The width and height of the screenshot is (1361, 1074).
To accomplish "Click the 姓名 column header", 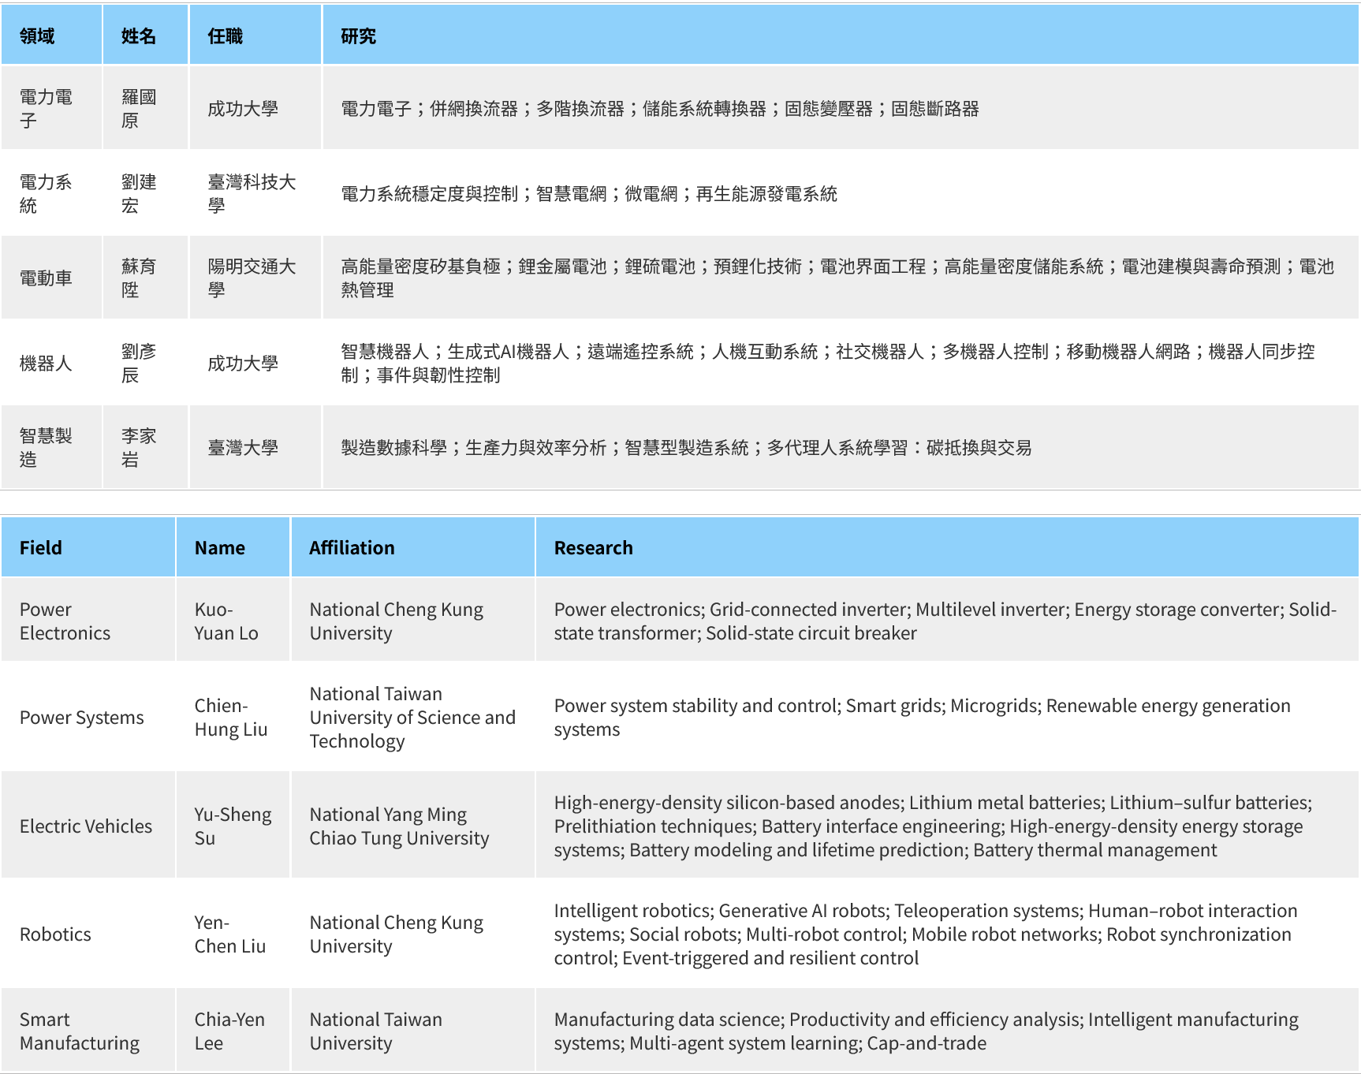I will pyautogui.click(x=139, y=36).
